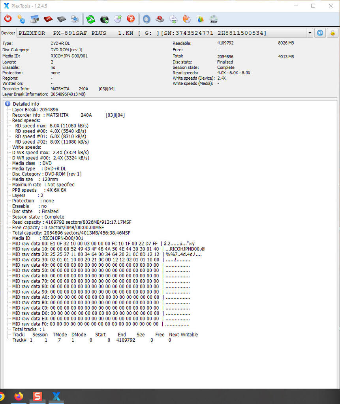This screenshot has width=340, height=404.
Task: Open the red S app in taskbar
Action: [38, 396]
